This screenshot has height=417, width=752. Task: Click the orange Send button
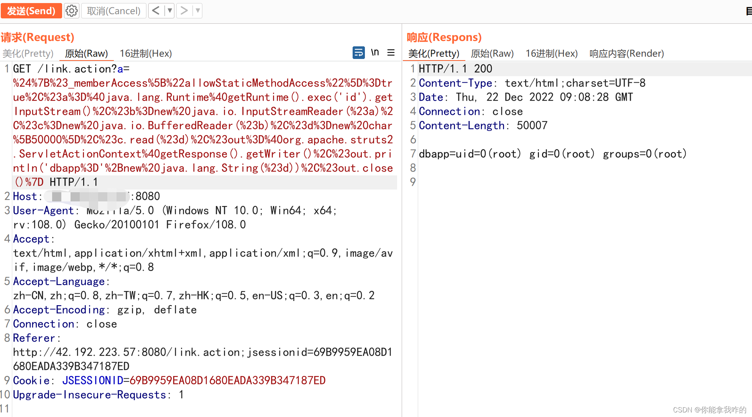tap(31, 11)
